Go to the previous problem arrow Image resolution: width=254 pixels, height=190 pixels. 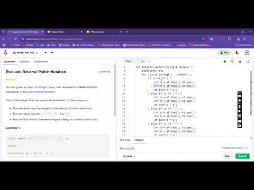click(x=46, y=53)
